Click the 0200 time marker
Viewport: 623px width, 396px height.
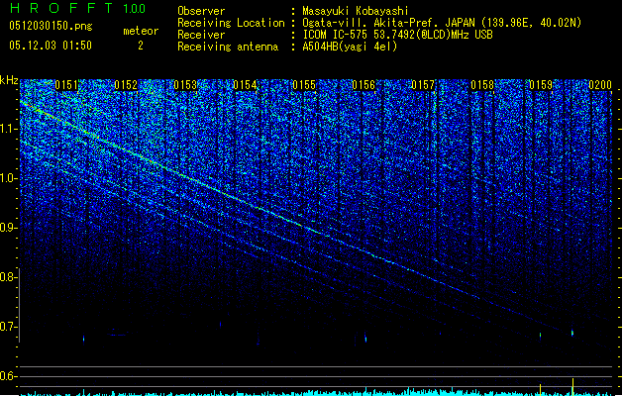click(x=600, y=85)
